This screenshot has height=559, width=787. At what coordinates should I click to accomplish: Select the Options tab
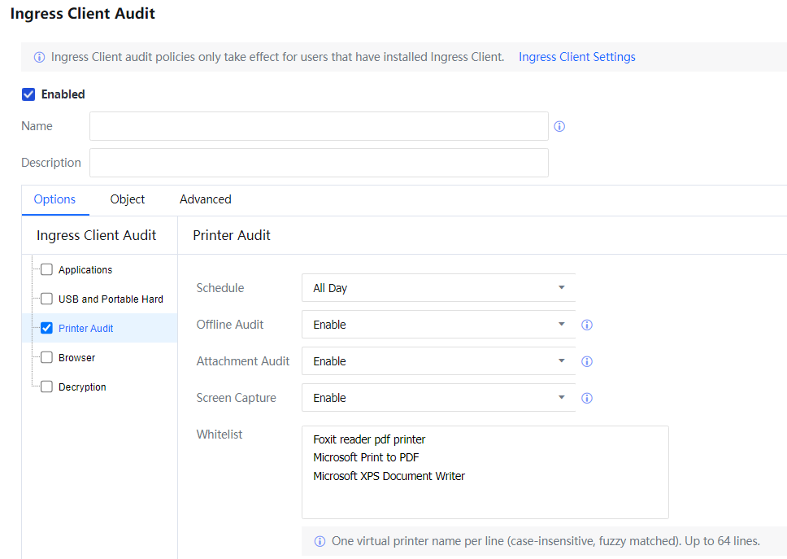(54, 199)
